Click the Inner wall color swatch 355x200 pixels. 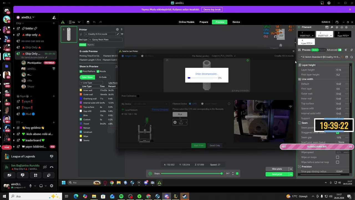tap(81, 90)
